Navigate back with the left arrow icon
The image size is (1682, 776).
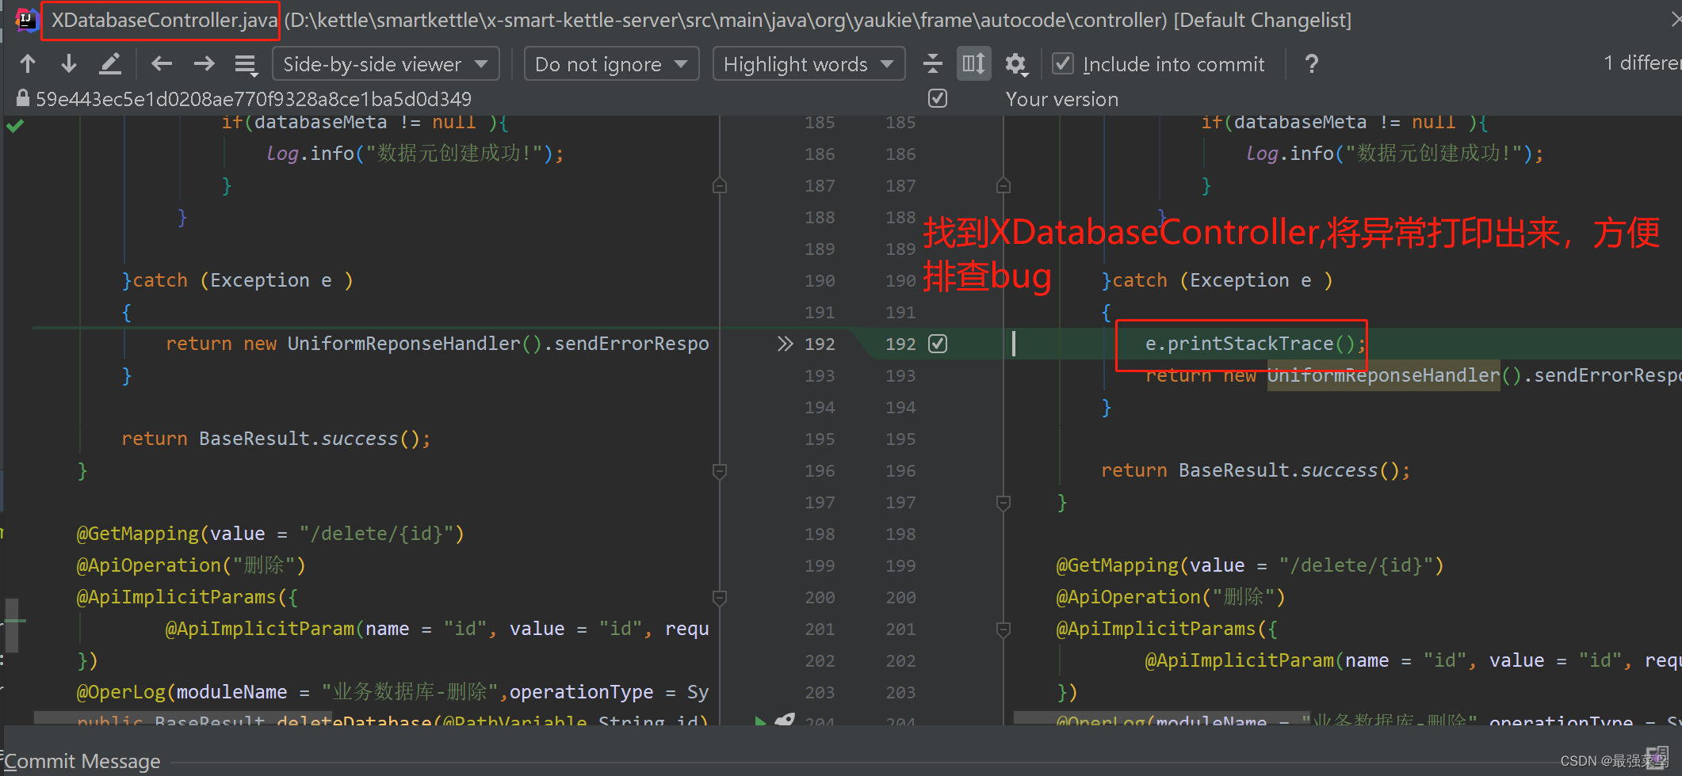tap(162, 63)
